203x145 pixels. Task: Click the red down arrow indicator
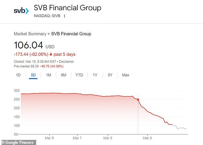pos(51,54)
